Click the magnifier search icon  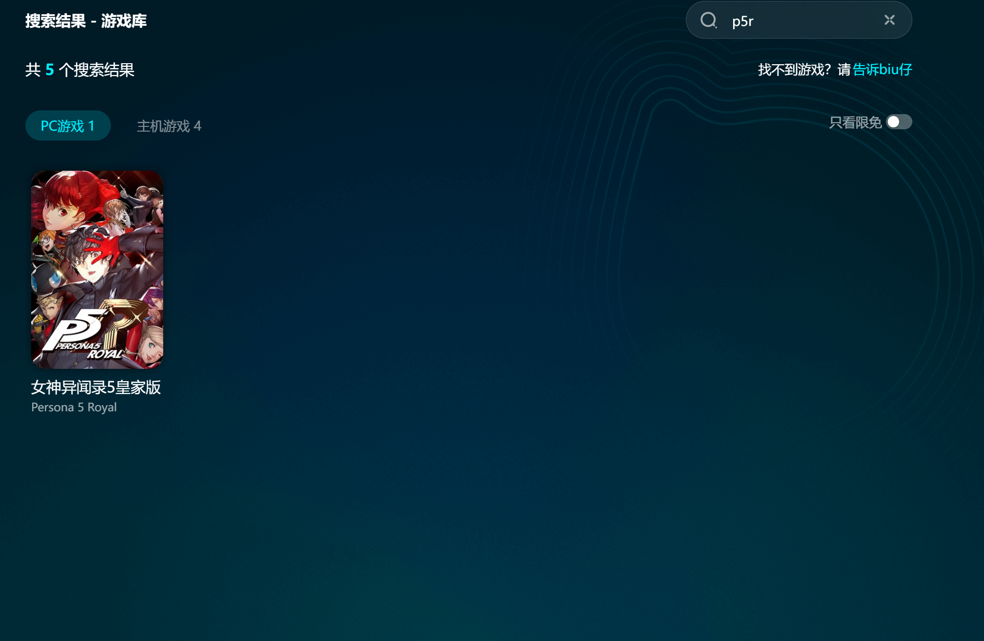coord(709,20)
